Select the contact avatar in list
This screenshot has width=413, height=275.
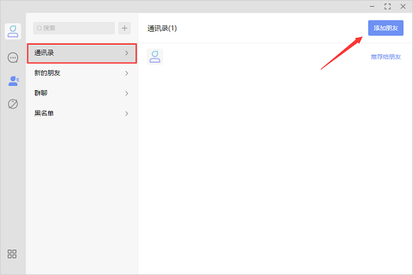[x=155, y=56]
